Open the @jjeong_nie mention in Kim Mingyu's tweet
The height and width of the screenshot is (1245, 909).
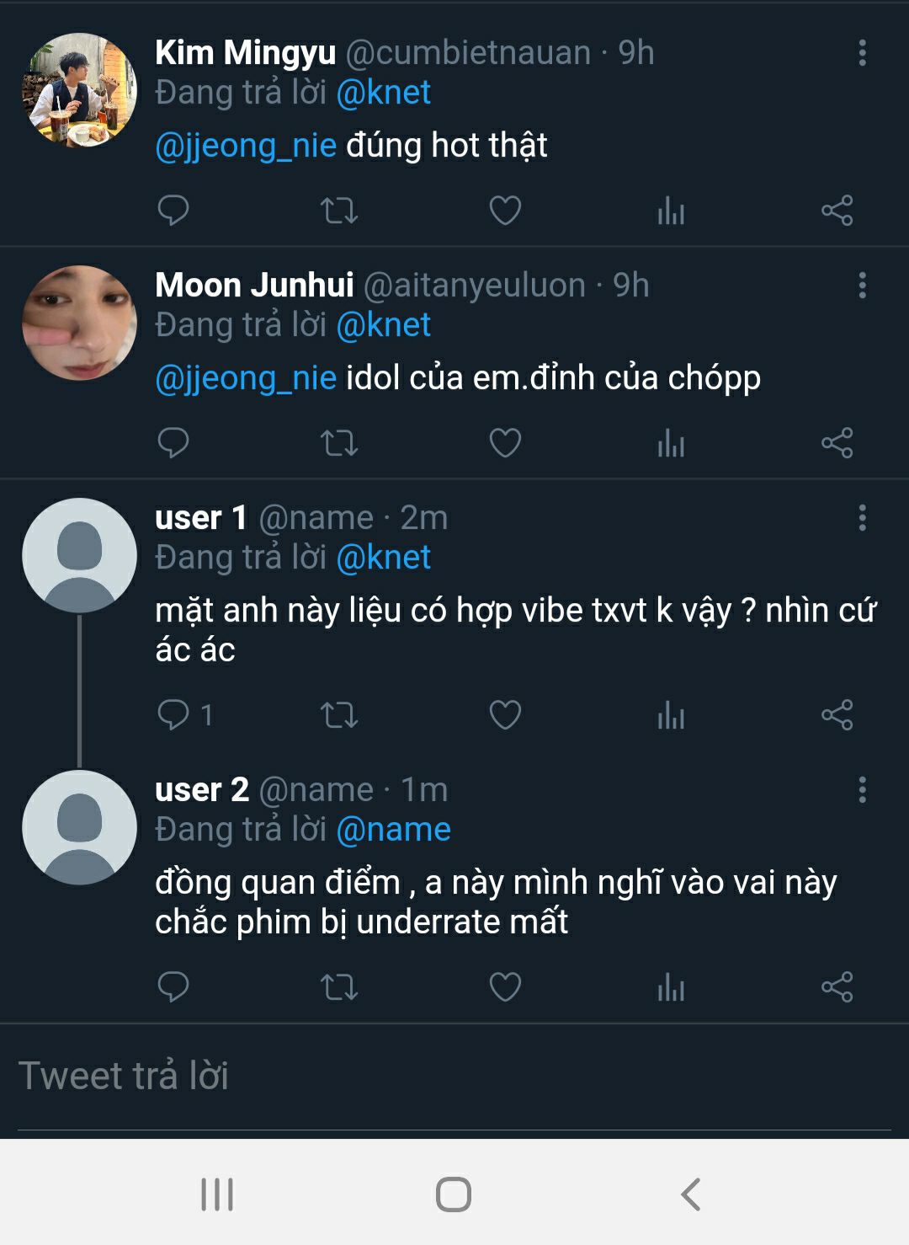coord(246,146)
